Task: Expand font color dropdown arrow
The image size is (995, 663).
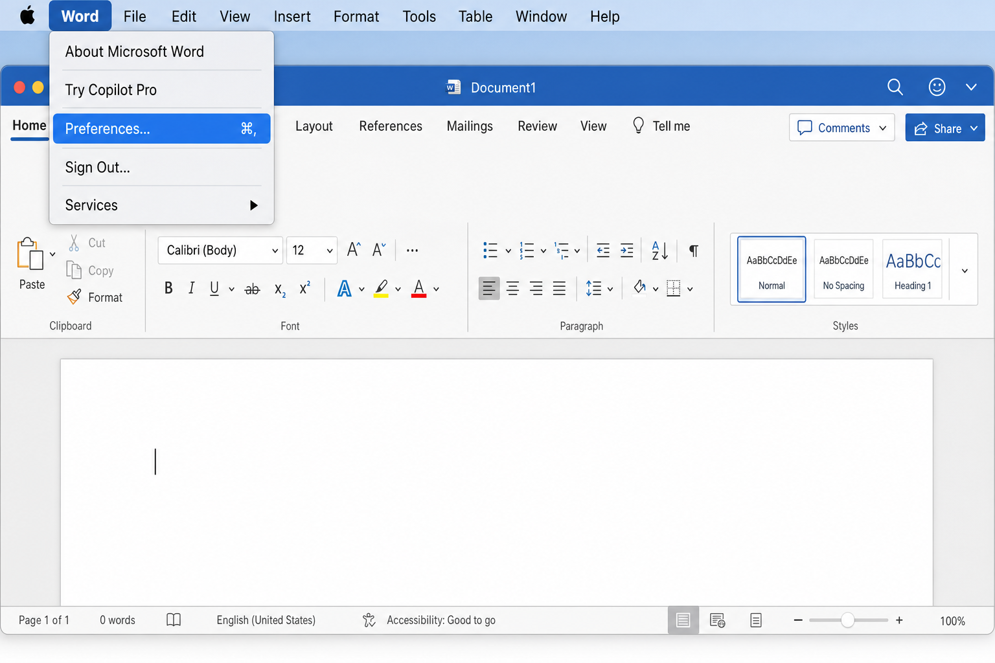Action: click(x=436, y=289)
